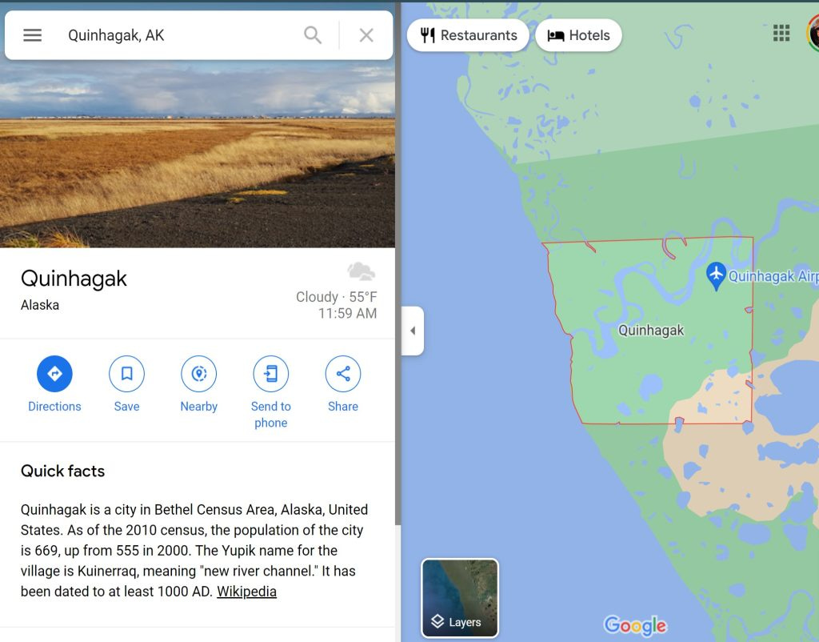Screen dimensions: 819x642
Task: Share this place via the Share icon
Action: coord(342,373)
